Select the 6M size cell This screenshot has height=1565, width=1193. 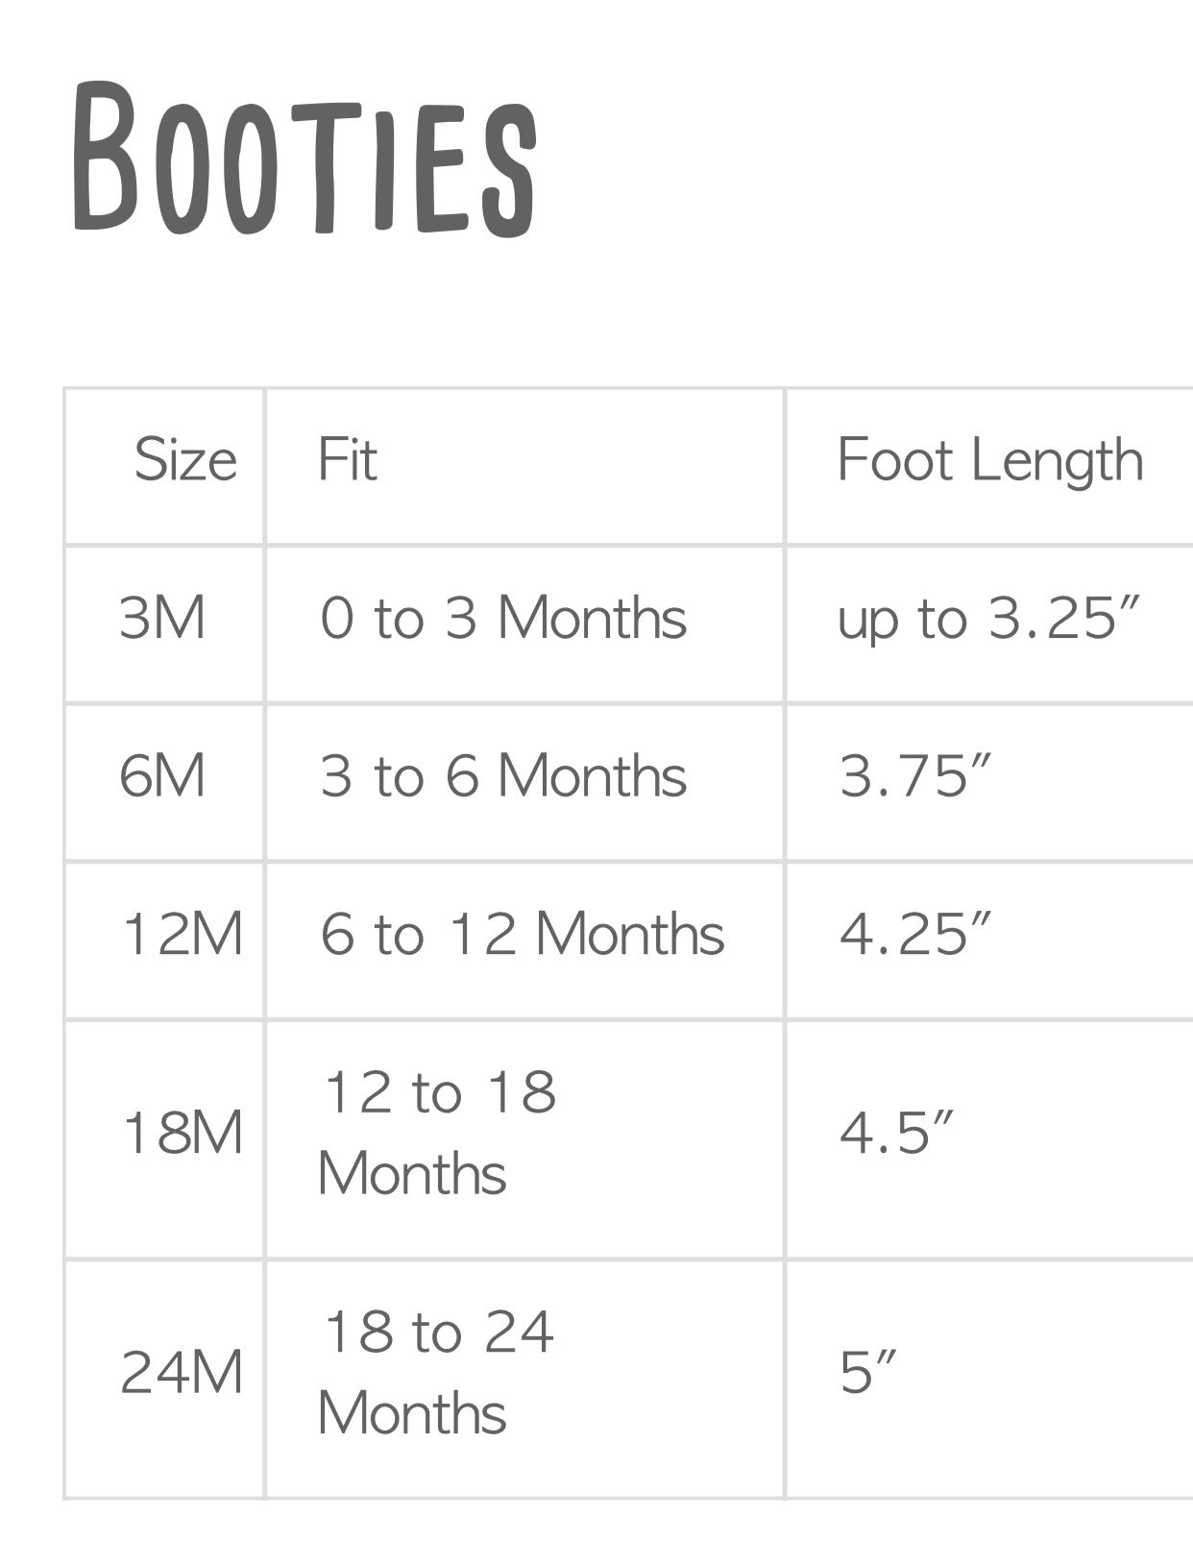tap(162, 776)
